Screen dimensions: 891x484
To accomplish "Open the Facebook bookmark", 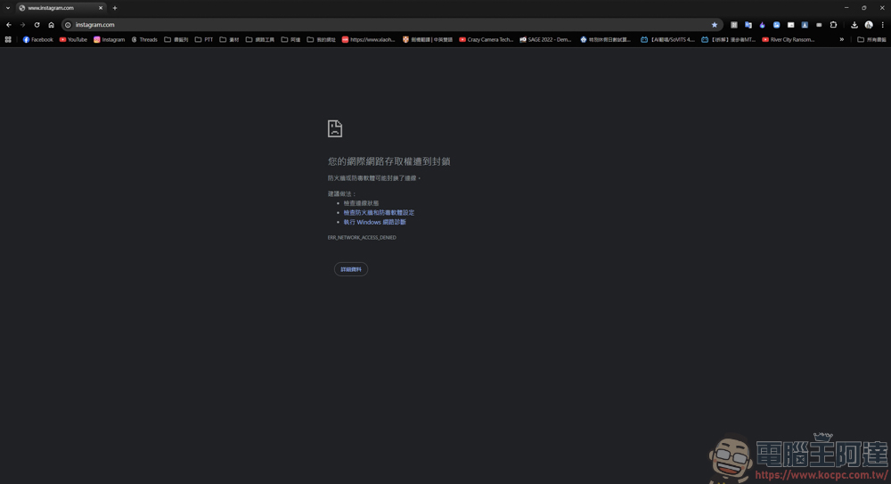I will [38, 40].
